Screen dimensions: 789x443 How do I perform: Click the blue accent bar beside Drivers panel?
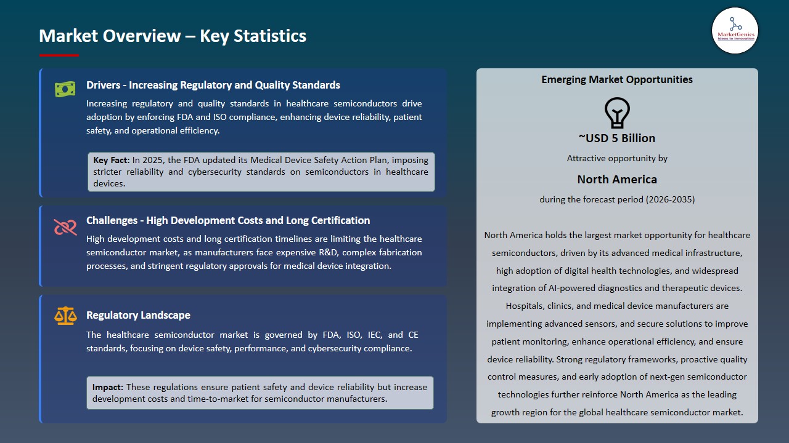point(41,132)
